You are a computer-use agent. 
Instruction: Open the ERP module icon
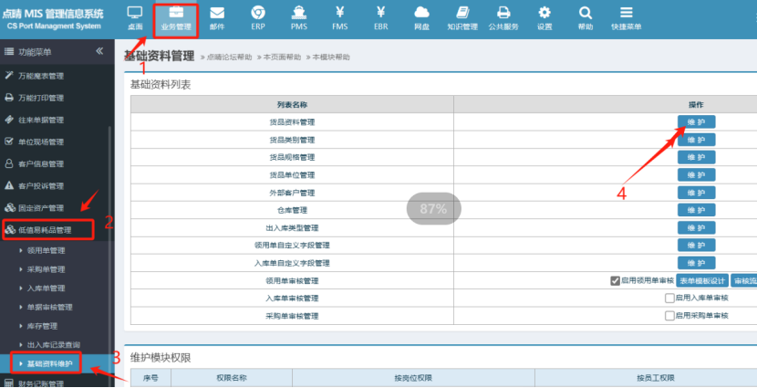258,16
